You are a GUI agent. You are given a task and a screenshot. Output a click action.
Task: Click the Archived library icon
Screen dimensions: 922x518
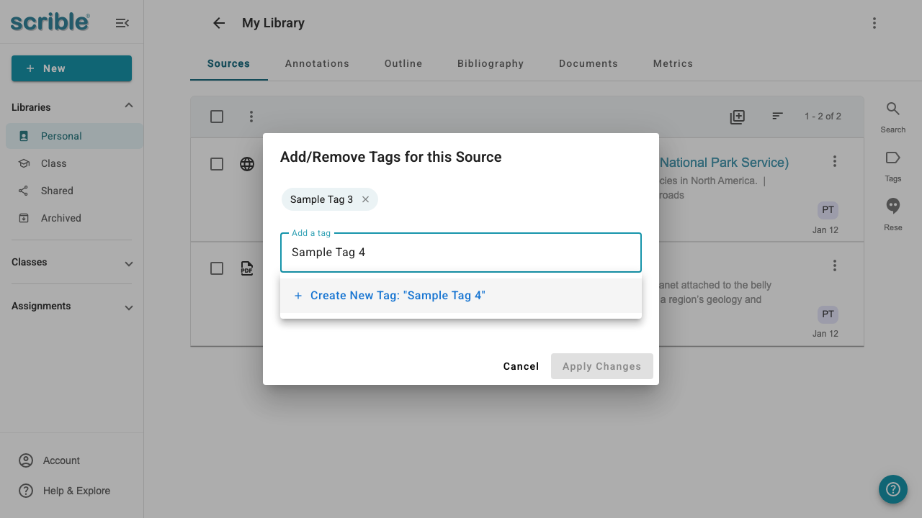(x=24, y=218)
